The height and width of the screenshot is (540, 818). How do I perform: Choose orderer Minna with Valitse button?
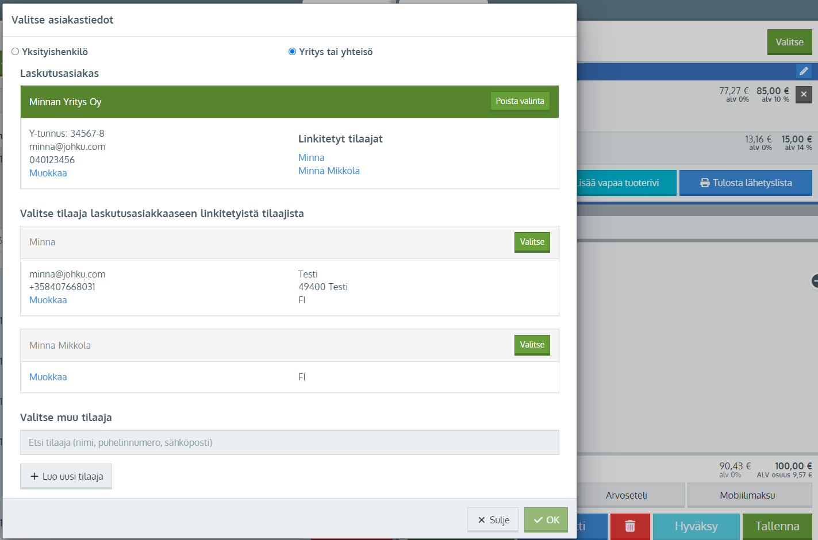[x=532, y=242]
